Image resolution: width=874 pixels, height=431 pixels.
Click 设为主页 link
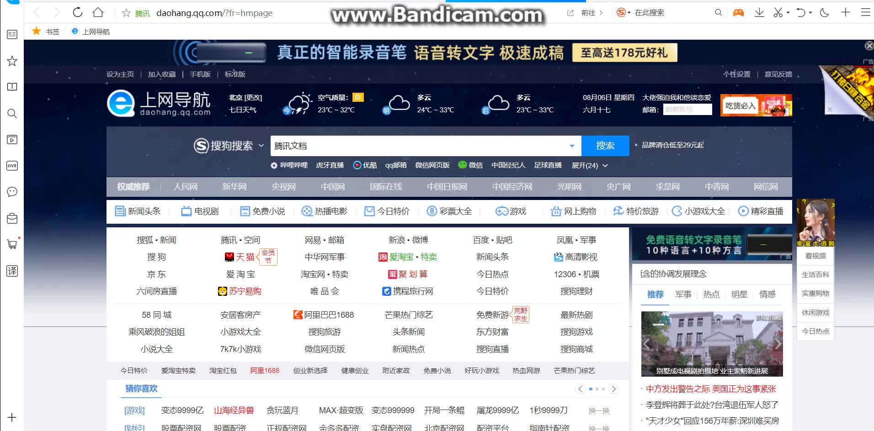click(x=120, y=74)
